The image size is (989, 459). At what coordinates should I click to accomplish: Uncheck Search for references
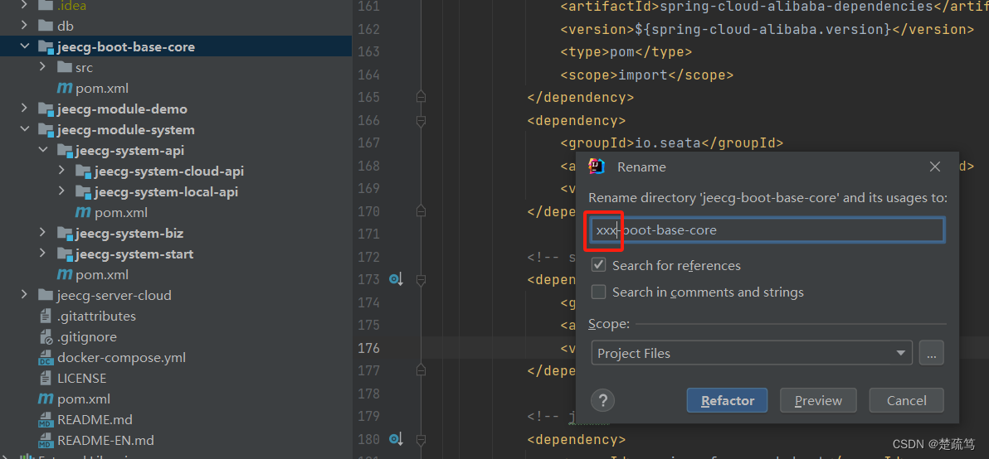coord(598,265)
